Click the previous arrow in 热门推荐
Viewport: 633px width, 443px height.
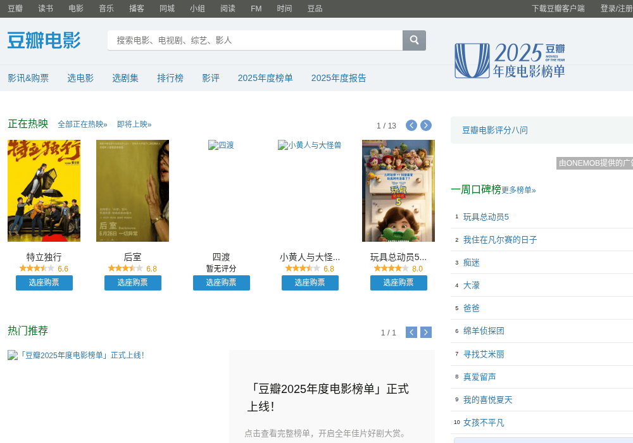point(411,332)
